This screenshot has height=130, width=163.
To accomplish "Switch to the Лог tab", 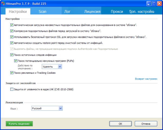I will [67, 12].
